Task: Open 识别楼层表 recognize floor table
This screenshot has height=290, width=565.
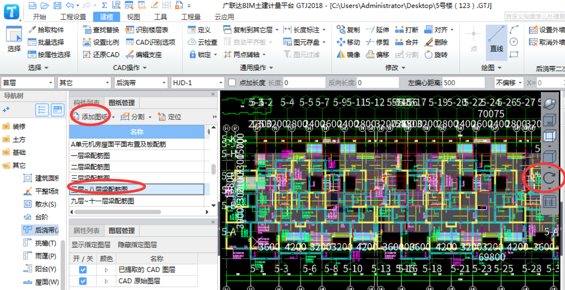Action: pos(147,30)
